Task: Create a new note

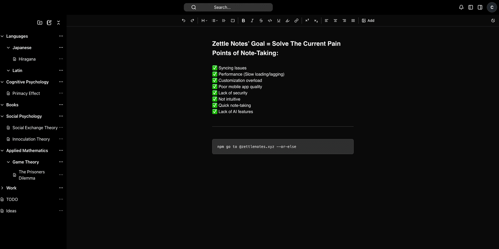Action: [49, 23]
